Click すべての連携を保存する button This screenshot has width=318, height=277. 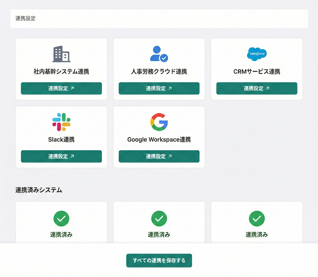click(159, 260)
